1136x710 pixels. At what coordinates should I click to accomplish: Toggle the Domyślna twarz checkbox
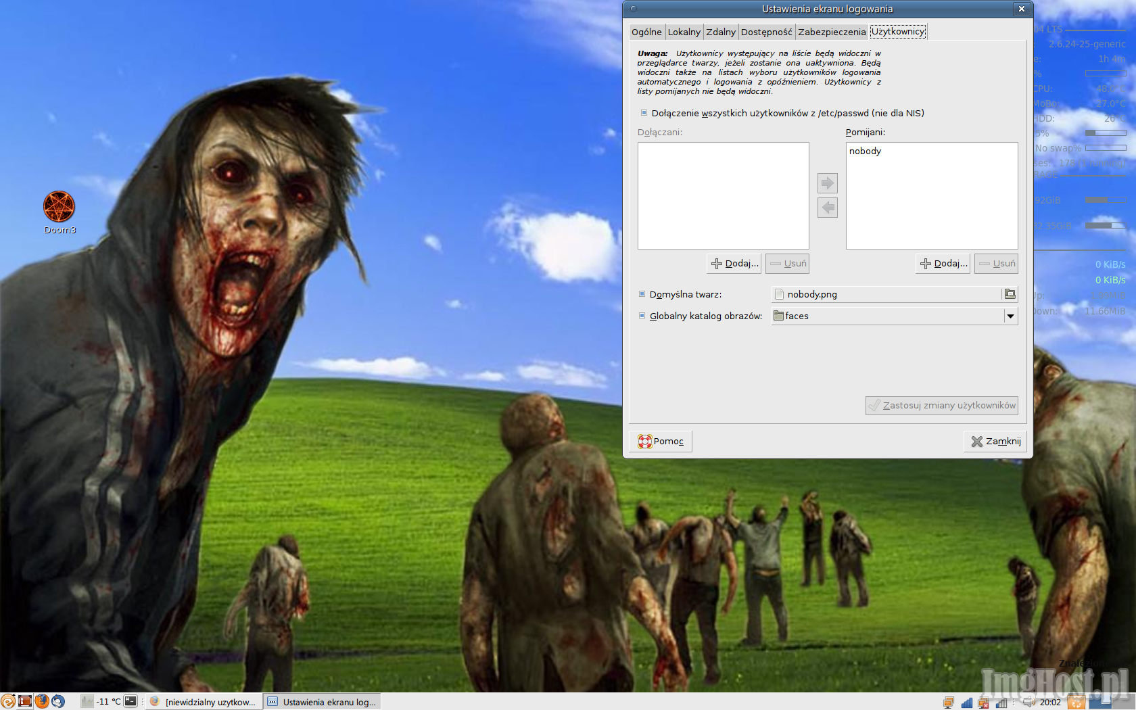[642, 294]
